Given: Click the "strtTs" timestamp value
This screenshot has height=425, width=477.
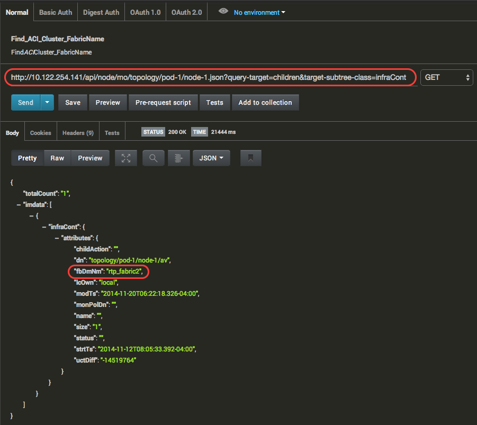Looking at the screenshot, I should [147, 349].
